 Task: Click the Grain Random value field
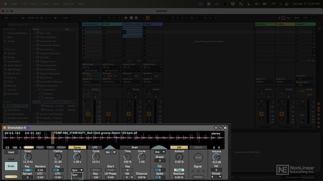pos(40,170)
